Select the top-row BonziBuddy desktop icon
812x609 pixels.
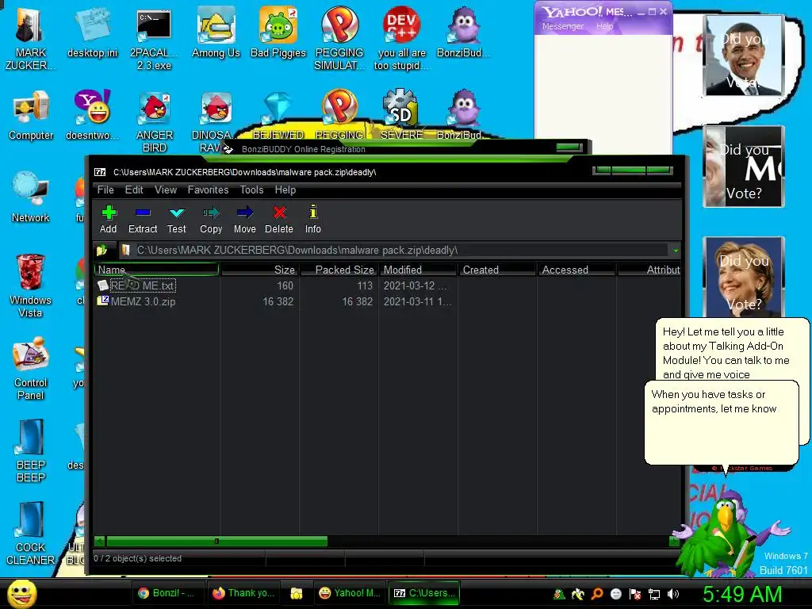[x=463, y=33]
